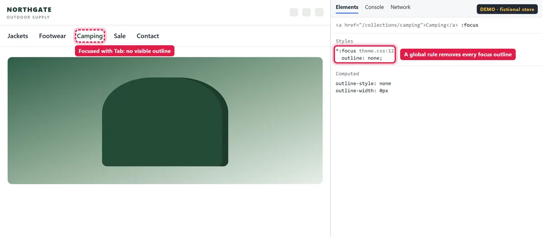The image size is (542, 237).
Task: Switch to the Elements tab
Action: (347, 7)
